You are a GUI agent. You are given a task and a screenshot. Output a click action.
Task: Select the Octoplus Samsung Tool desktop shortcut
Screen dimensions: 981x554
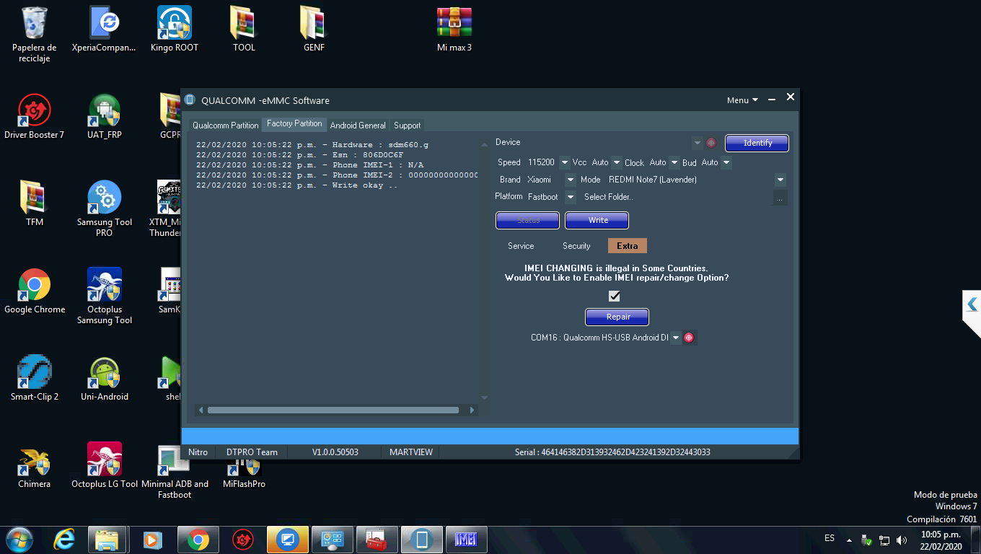pos(105,296)
